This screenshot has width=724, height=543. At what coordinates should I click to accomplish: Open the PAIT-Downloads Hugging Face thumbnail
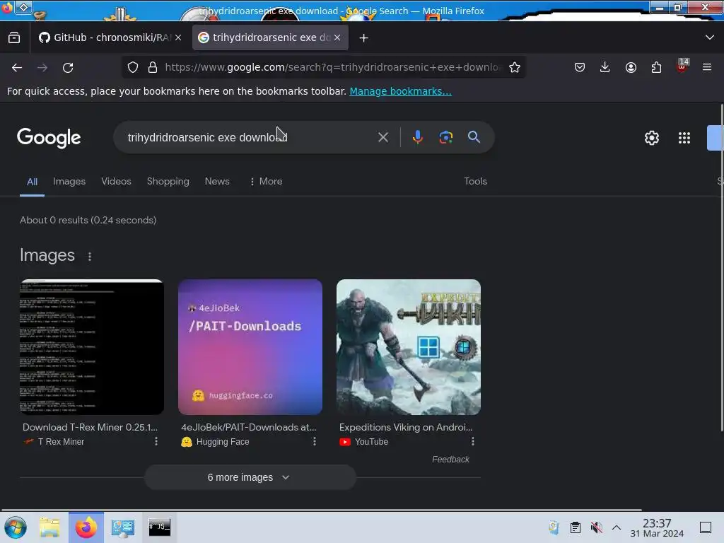(x=250, y=346)
